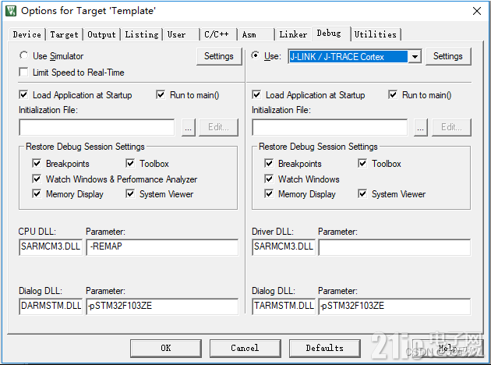Switch to the Device tab
Viewport: 491px width, 365px height.
[27, 34]
